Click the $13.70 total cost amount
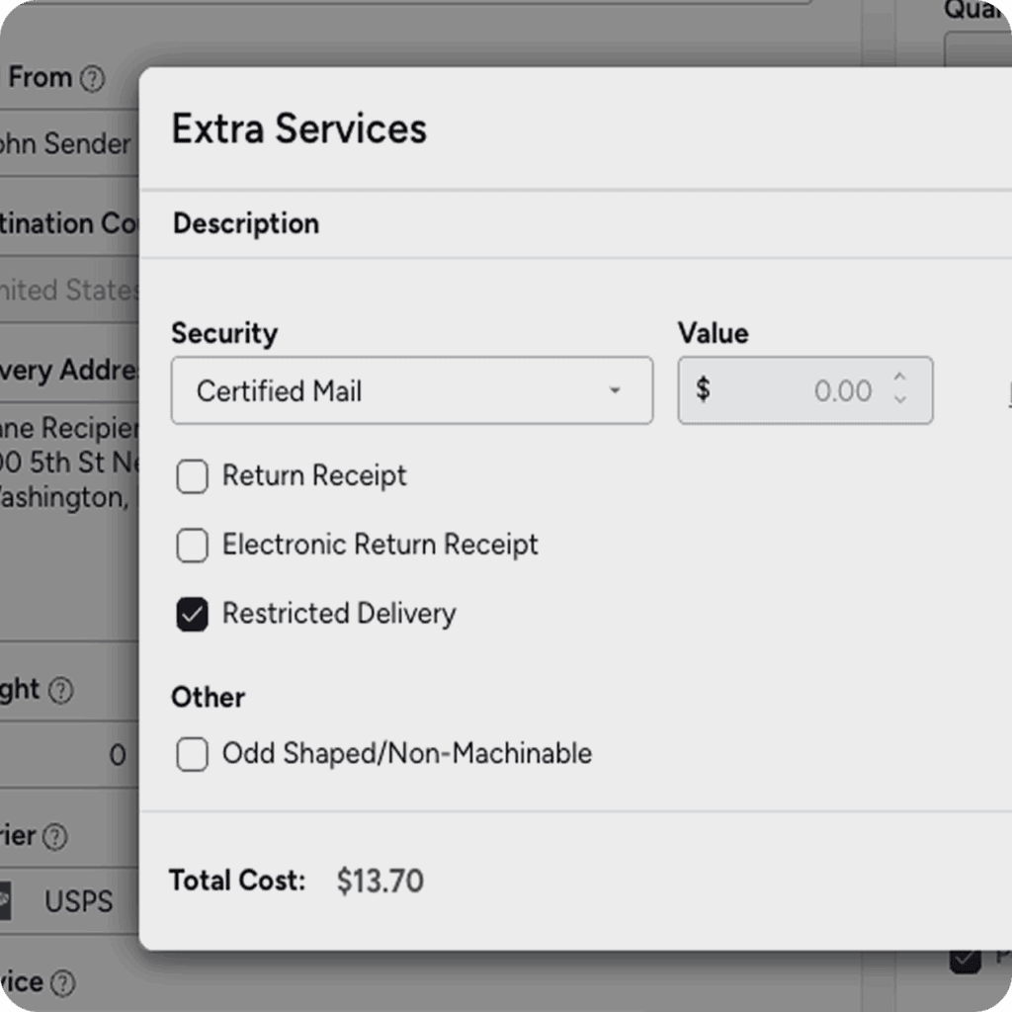Viewport: 1012px width, 1012px height. [x=380, y=881]
